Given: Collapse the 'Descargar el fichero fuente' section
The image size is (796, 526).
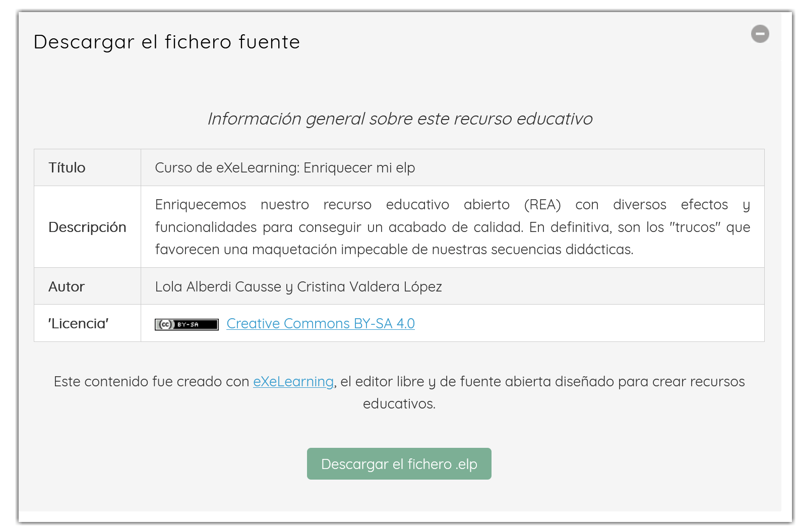Looking at the screenshot, I should pos(760,34).
